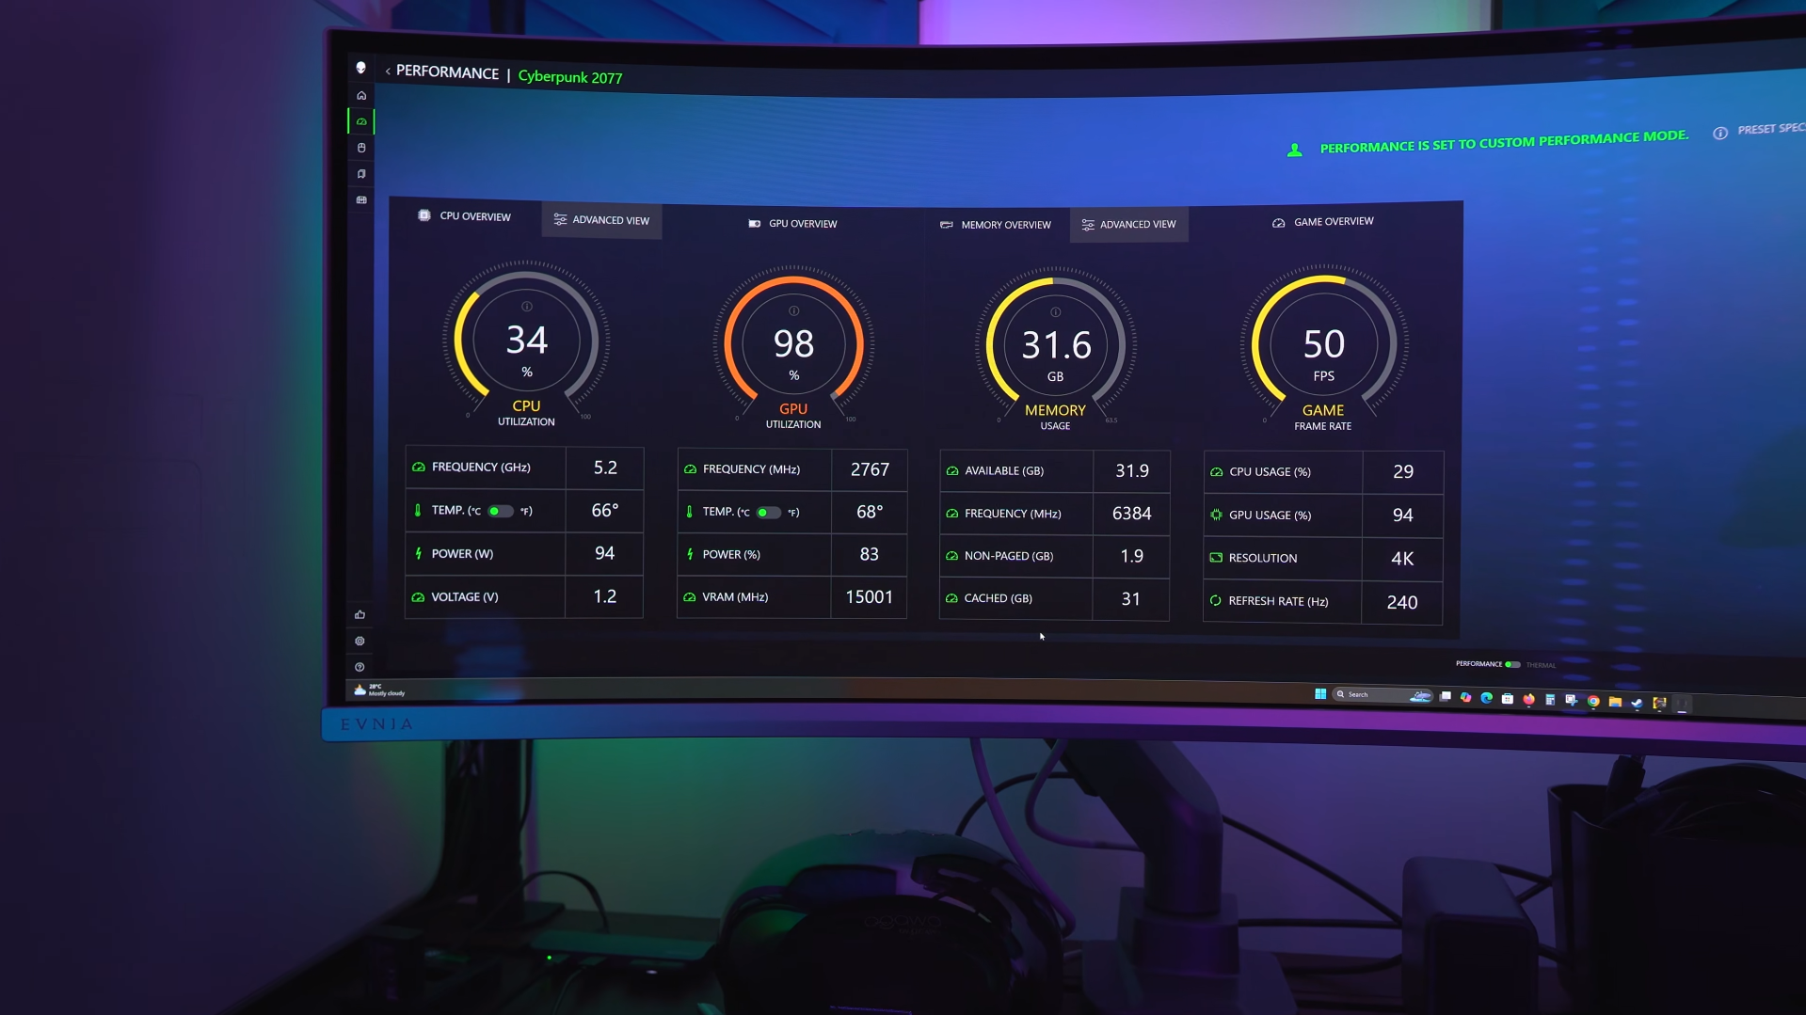Open settings gear in sidebar
Viewport: 1806px width, 1015px height.
[x=360, y=641]
